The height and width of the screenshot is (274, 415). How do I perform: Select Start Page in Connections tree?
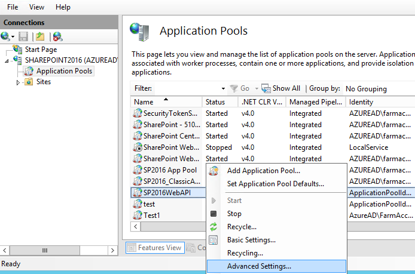[x=41, y=50]
